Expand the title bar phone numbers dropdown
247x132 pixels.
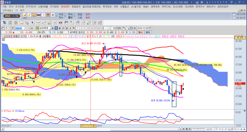(191, 2)
